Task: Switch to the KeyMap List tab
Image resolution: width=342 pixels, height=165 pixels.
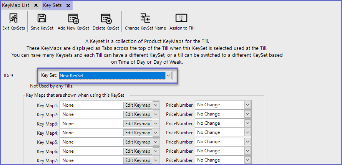Action: [16, 5]
